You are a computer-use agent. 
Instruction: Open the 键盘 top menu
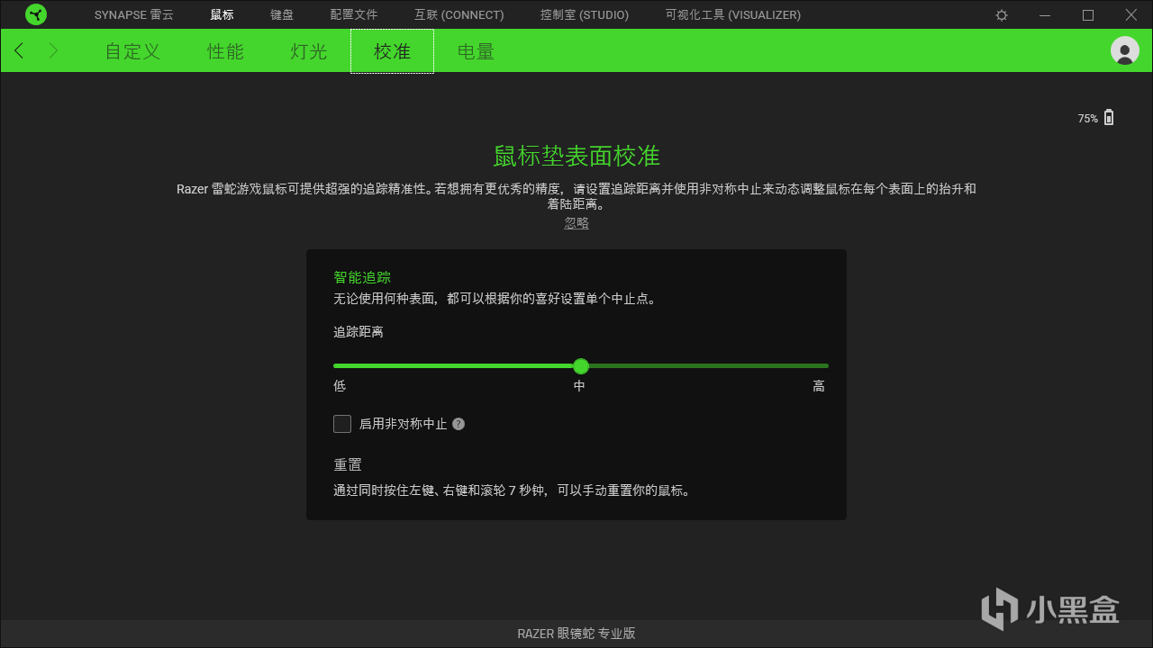[282, 15]
